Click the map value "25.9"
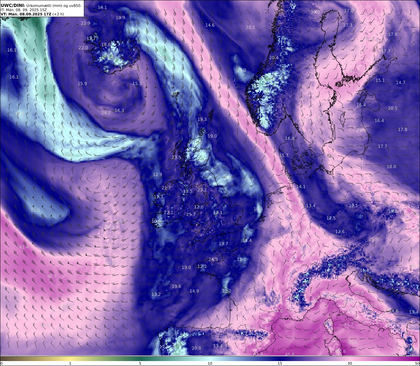The width and height of the screenshot is (420, 366). click(x=374, y=240)
